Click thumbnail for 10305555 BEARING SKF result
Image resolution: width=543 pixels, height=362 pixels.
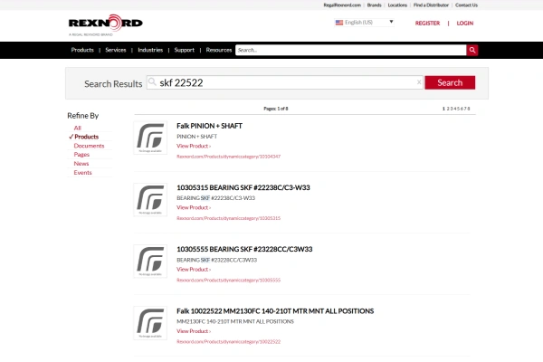(150, 262)
